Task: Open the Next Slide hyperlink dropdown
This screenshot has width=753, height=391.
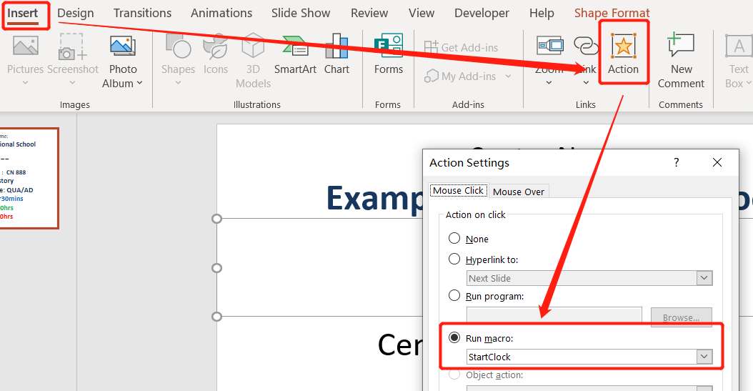Action: (704, 278)
